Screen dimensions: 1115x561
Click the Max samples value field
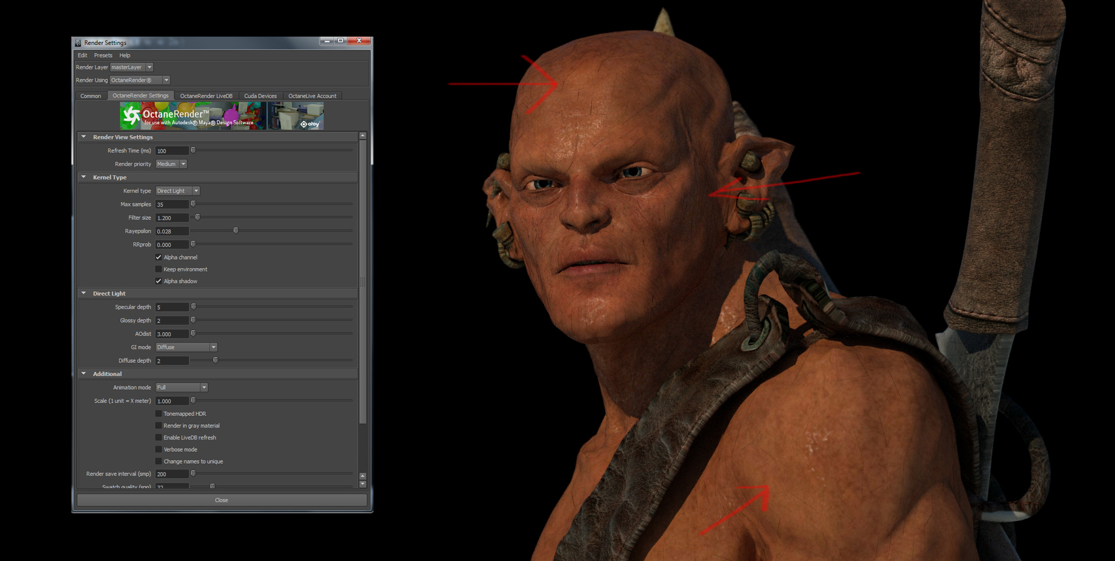tap(172, 205)
